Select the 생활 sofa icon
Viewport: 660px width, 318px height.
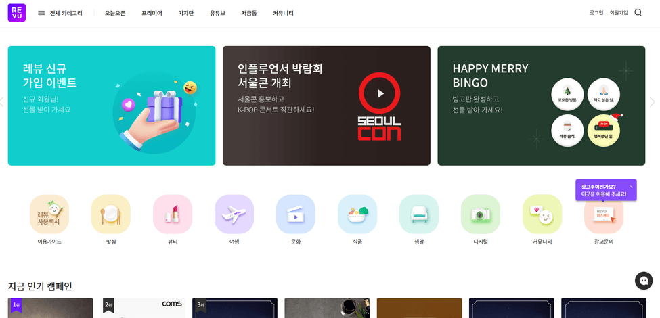(419, 214)
